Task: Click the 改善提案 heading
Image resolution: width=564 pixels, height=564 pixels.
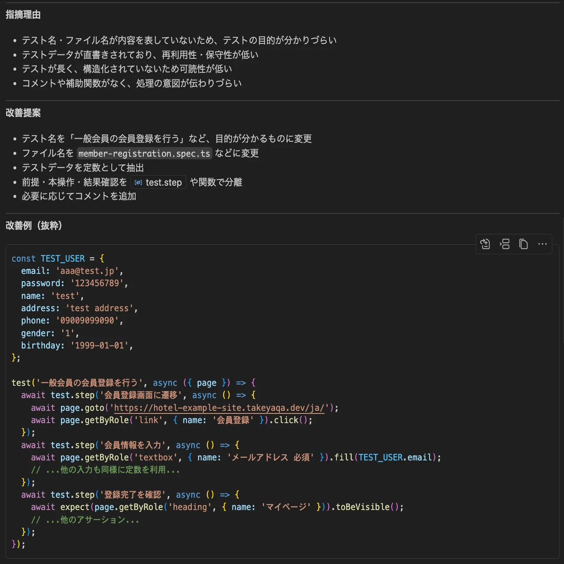Action: [23, 113]
